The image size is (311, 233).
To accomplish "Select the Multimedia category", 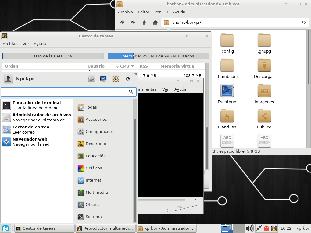I will tap(96, 192).
